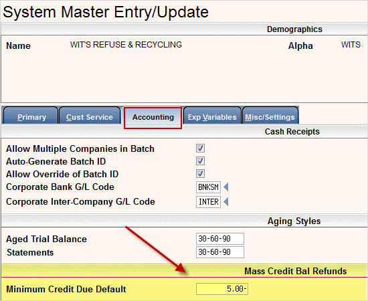Click the Statements aging style field
This screenshot has height=301, width=368.
point(220,252)
